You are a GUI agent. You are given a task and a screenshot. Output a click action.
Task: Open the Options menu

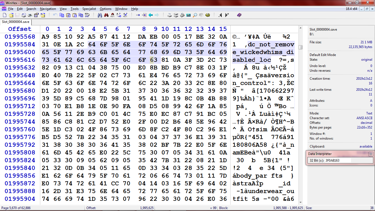pyautogui.click(x=106, y=9)
